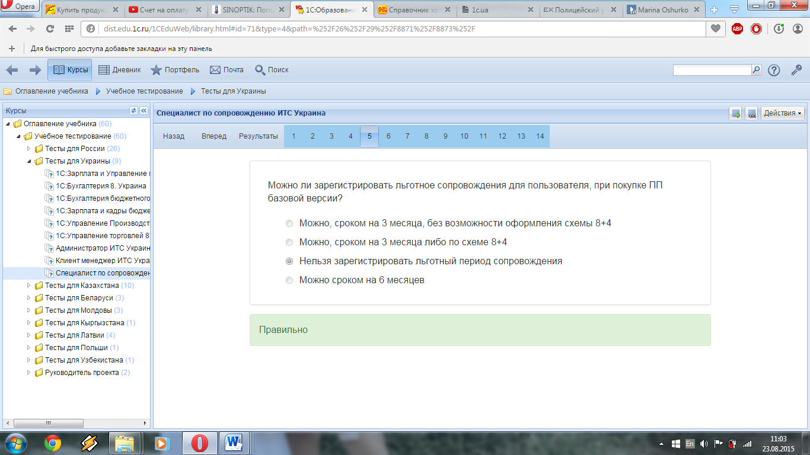Open Тесты для Польши folder
This screenshot has height=455, width=810.
point(76,348)
